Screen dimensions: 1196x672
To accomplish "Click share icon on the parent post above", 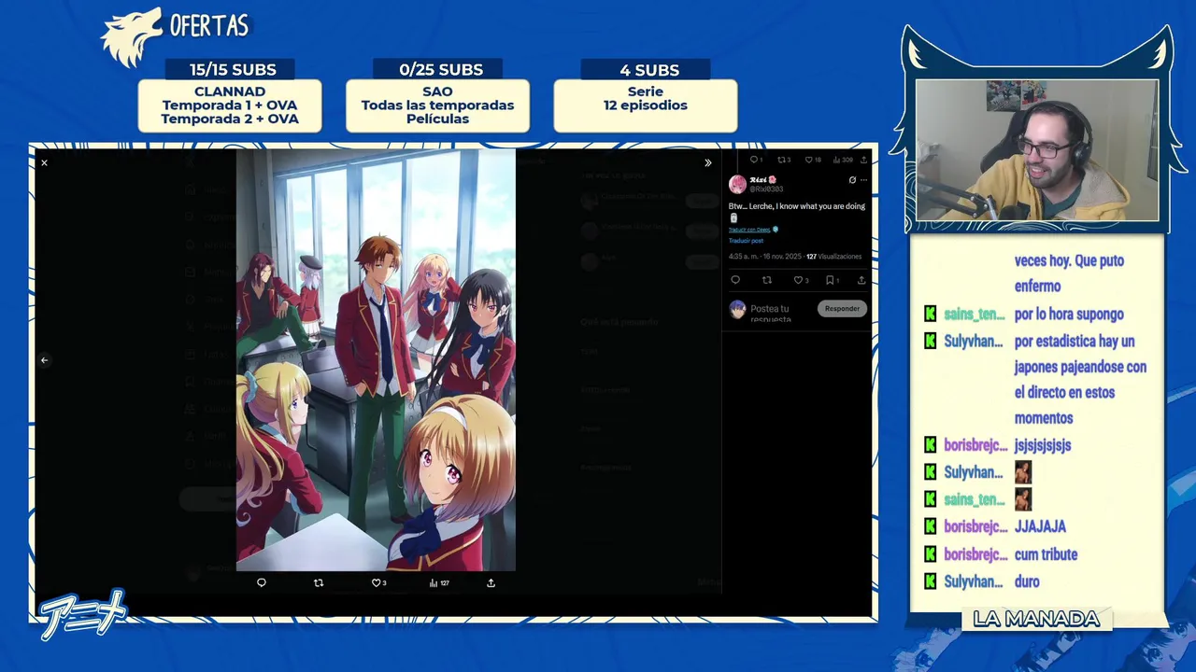I will [863, 160].
